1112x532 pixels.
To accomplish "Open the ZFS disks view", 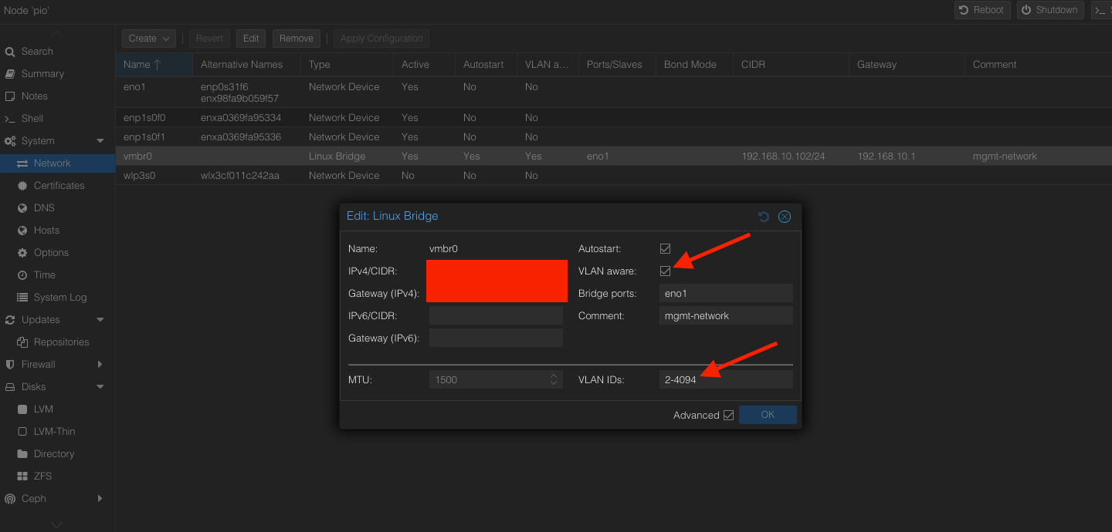I will pyautogui.click(x=42, y=476).
